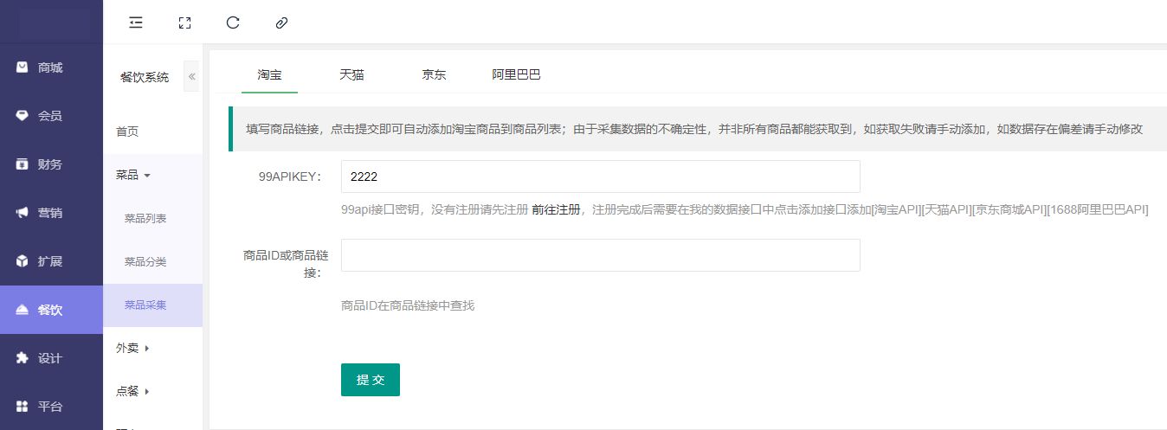This screenshot has width=1167, height=430.
Task: Click the 扩展 extension cube icon
Action: [23, 261]
